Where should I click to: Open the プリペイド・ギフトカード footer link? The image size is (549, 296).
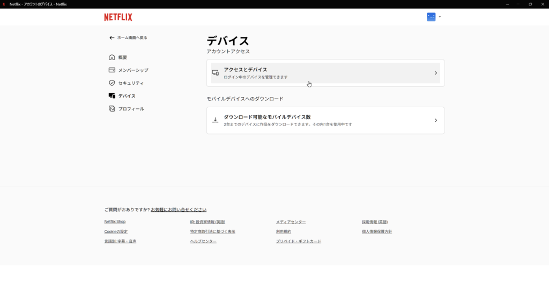298,241
